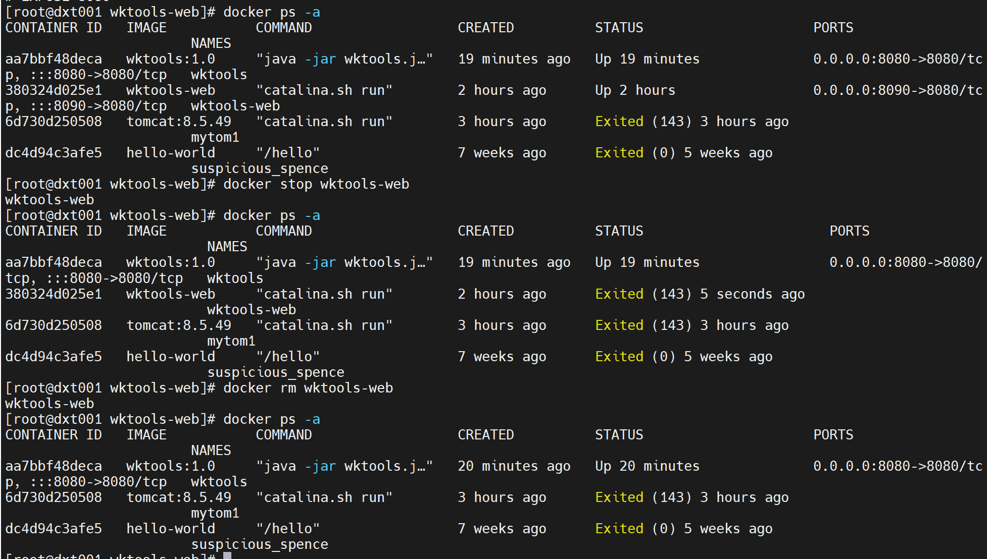Viewport: 987px width, 559px height.
Task: Click the 'docker rm wktools-web' command text
Action: (x=308, y=388)
